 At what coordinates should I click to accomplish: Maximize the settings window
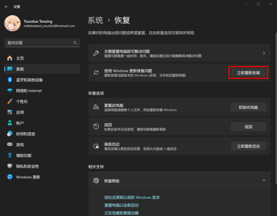point(258,4)
